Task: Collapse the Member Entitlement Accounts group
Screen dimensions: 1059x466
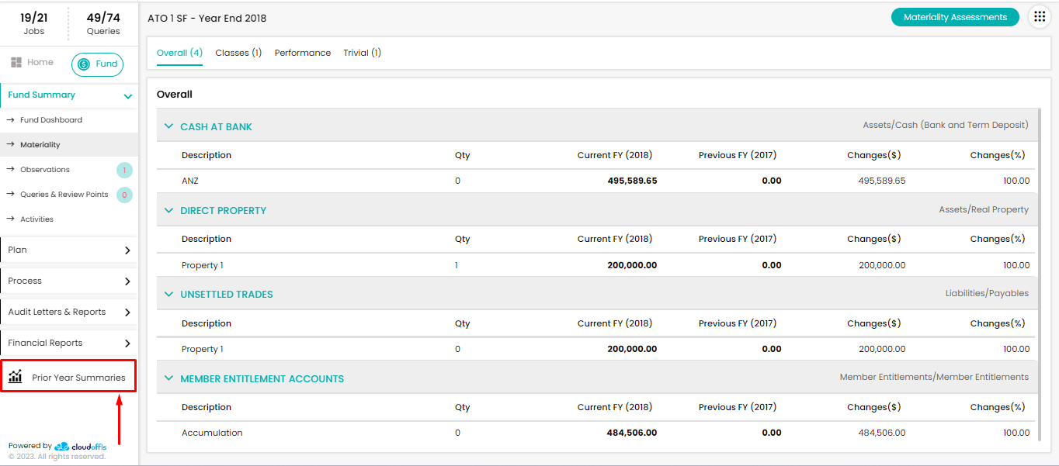Action: [x=168, y=378]
